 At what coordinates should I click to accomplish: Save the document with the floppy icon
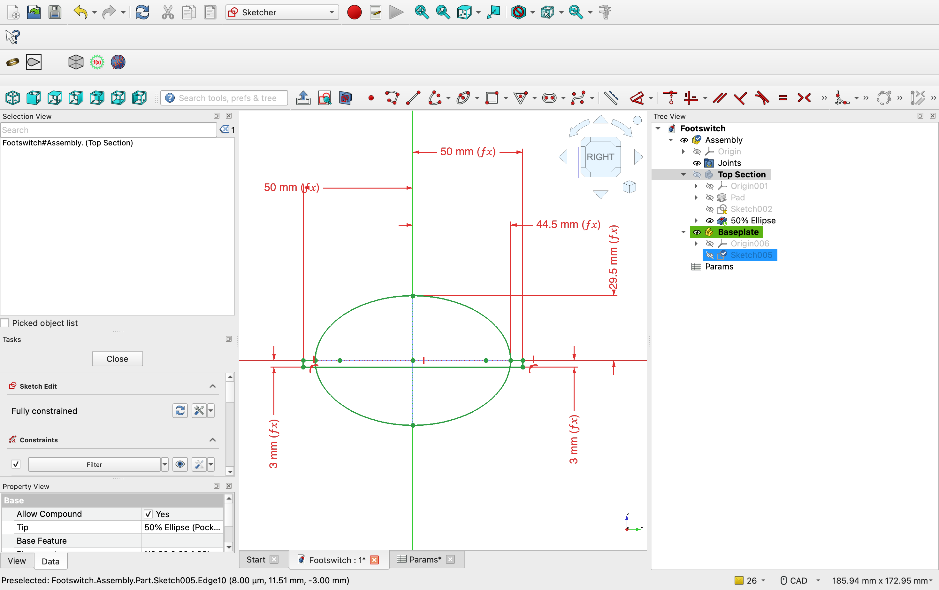55,12
